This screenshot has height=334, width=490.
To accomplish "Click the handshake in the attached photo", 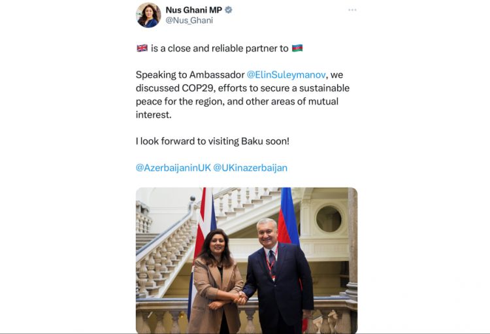I will [240, 297].
